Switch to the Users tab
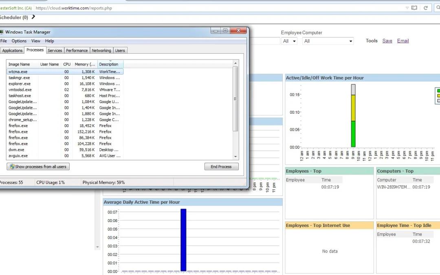The image size is (440, 275). [120, 51]
